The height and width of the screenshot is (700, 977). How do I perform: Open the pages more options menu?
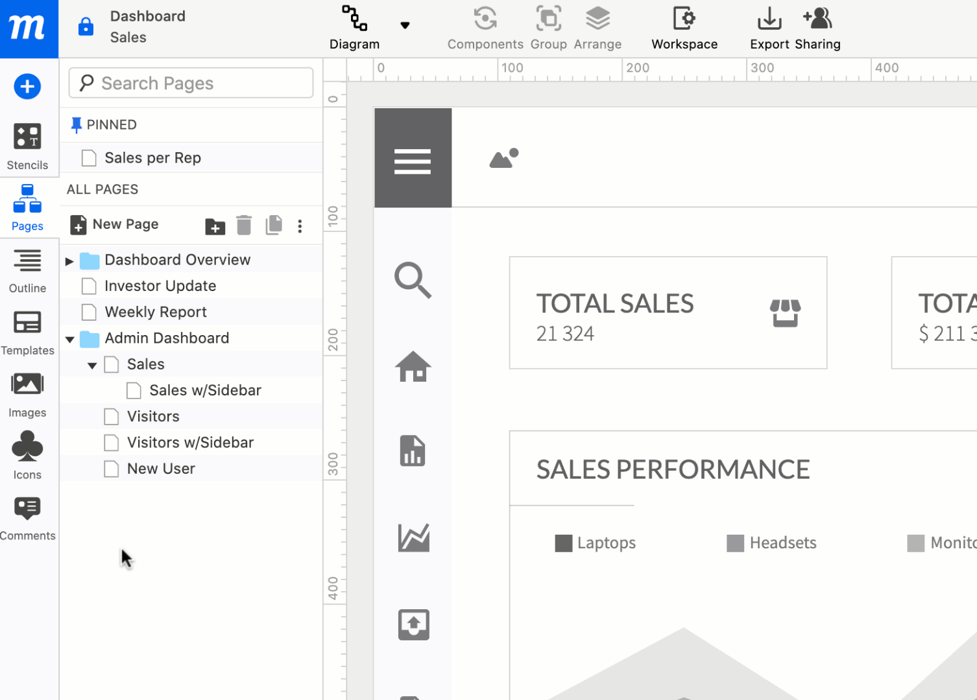300,226
